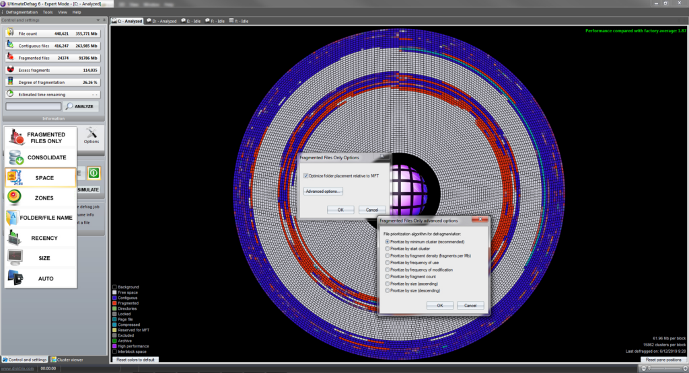Switch to the C: - Analyzed drive tab
Screen dimensions: 689x373
coord(127,21)
